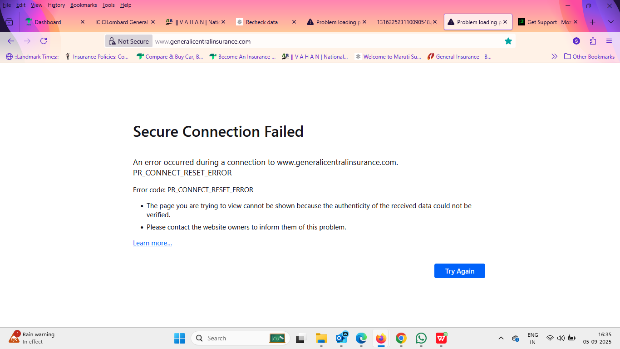The height and width of the screenshot is (349, 620).
Task: Open the Firefox account avatar icon
Action: pyautogui.click(x=576, y=41)
